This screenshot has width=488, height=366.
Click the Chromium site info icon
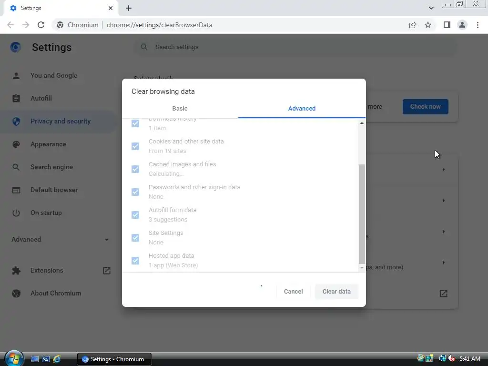tap(60, 25)
